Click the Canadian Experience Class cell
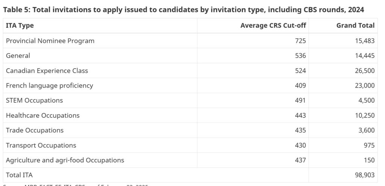Screen dimensions: 385x186 [47, 71]
